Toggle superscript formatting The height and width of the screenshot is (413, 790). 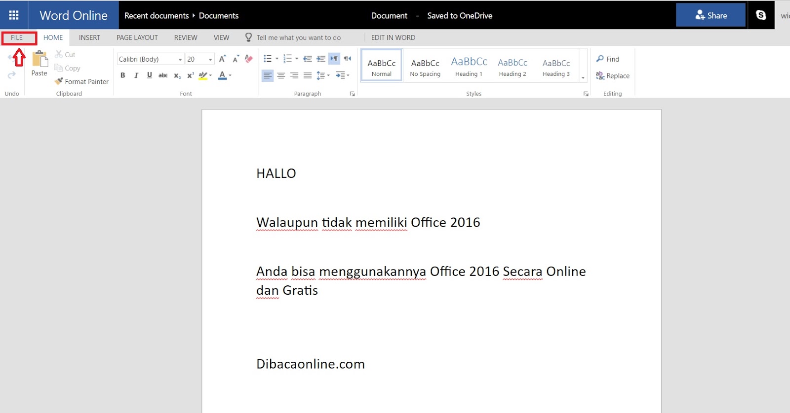pyautogui.click(x=191, y=75)
